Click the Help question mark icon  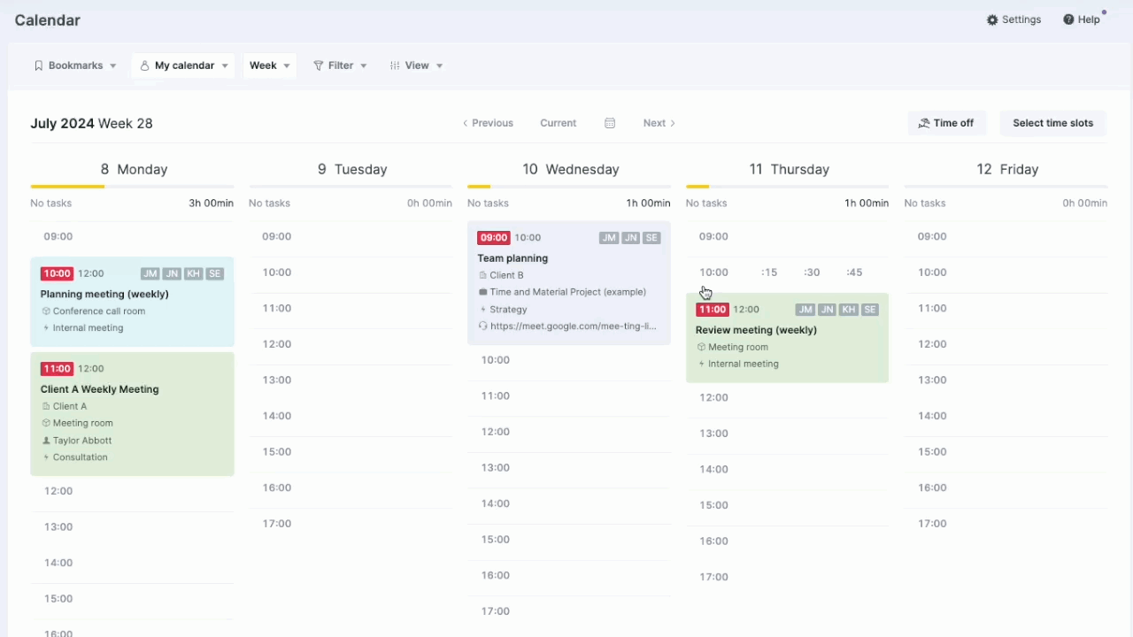point(1068,19)
